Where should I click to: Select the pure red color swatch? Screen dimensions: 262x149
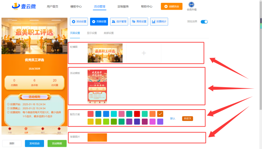click(137, 114)
